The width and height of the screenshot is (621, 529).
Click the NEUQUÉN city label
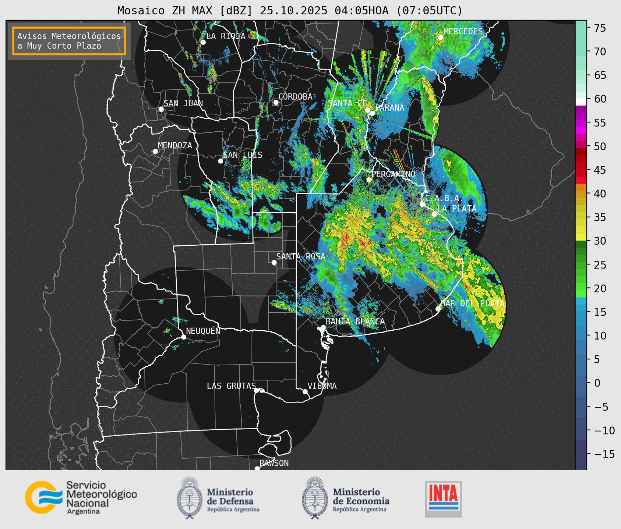(x=203, y=331)
